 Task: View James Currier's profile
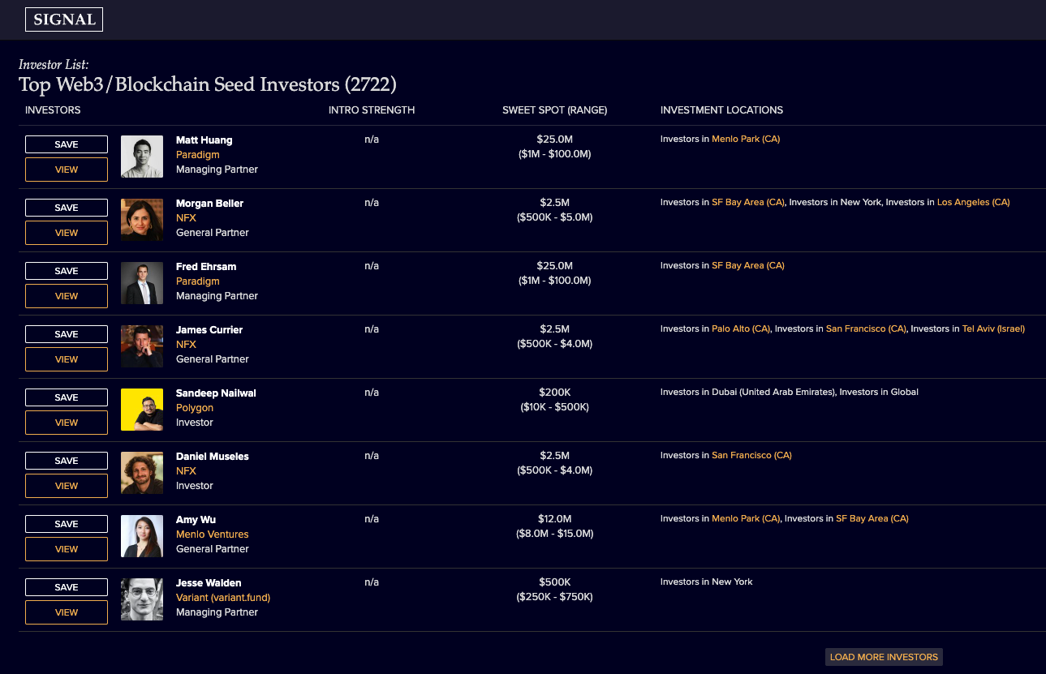pos(67,359)
